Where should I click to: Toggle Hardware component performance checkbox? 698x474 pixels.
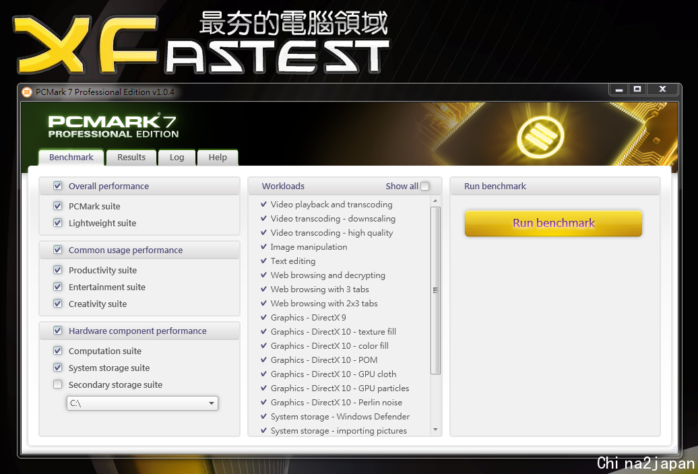pyautogui.click(x=58, y=331)
